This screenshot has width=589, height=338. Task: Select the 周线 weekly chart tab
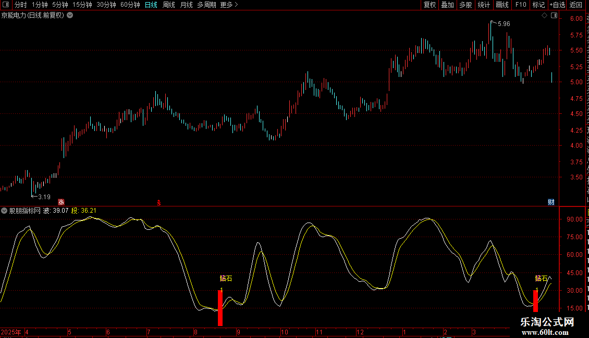click(169, 5)
